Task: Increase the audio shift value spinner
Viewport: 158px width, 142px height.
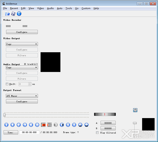Action: click(x=29, y=83)
